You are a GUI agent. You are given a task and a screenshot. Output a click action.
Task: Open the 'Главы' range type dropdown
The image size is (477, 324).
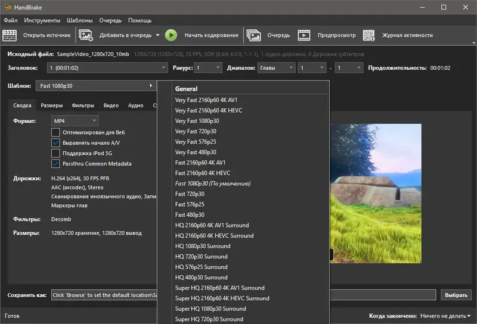(x=276, y=68)
